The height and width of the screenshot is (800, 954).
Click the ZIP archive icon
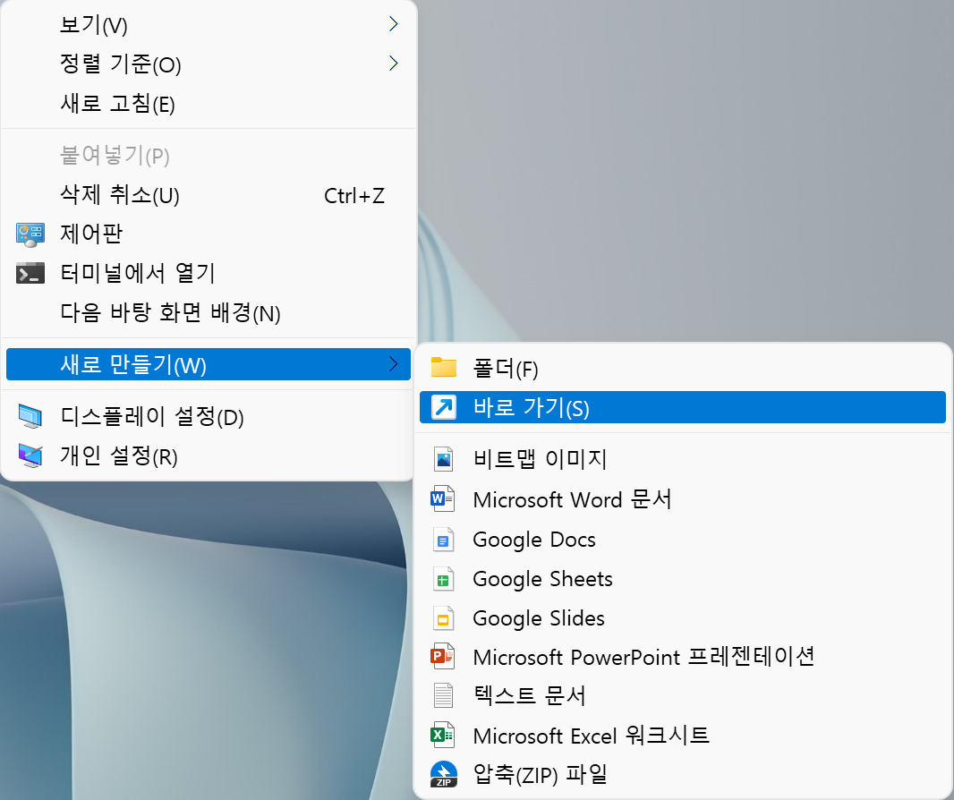444,774
